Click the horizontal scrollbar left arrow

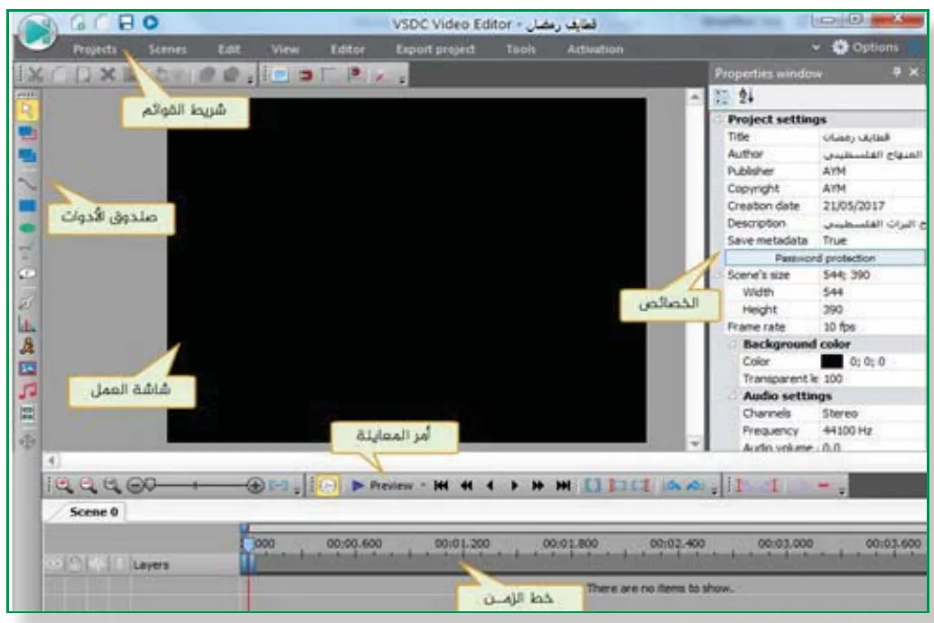coord(51,460)
